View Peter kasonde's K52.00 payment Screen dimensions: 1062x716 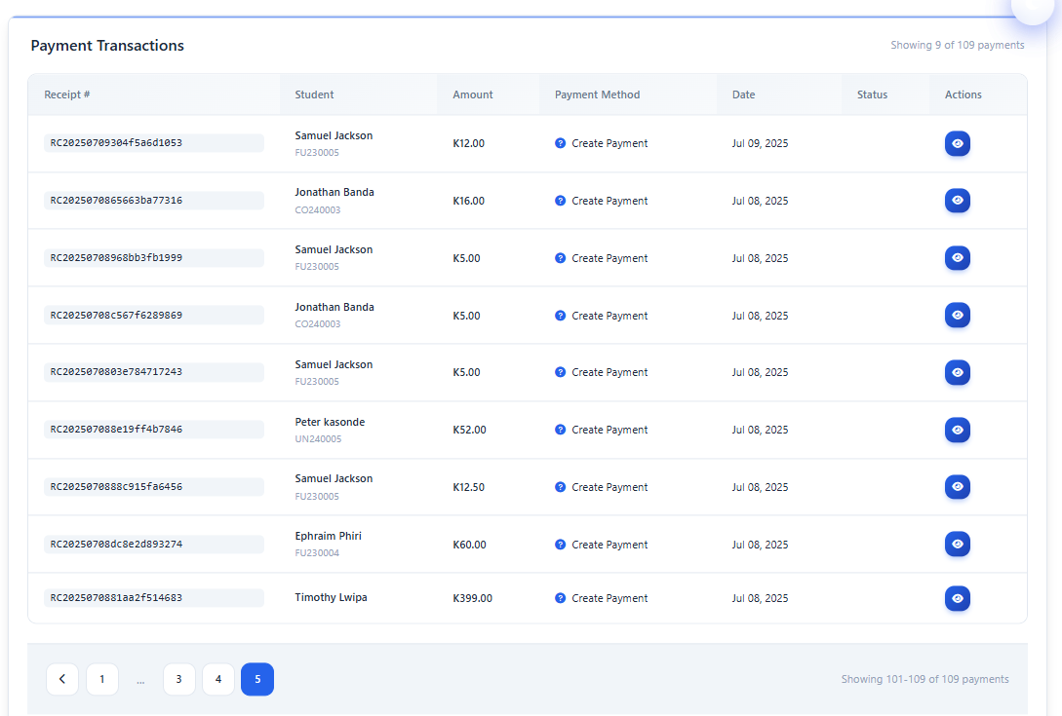click(x=957, y=430)
